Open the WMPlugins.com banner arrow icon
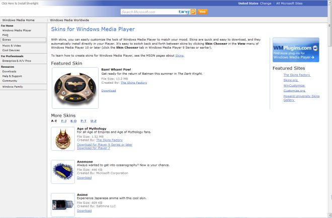Viewport: 332px width, 218px height. 315,48
